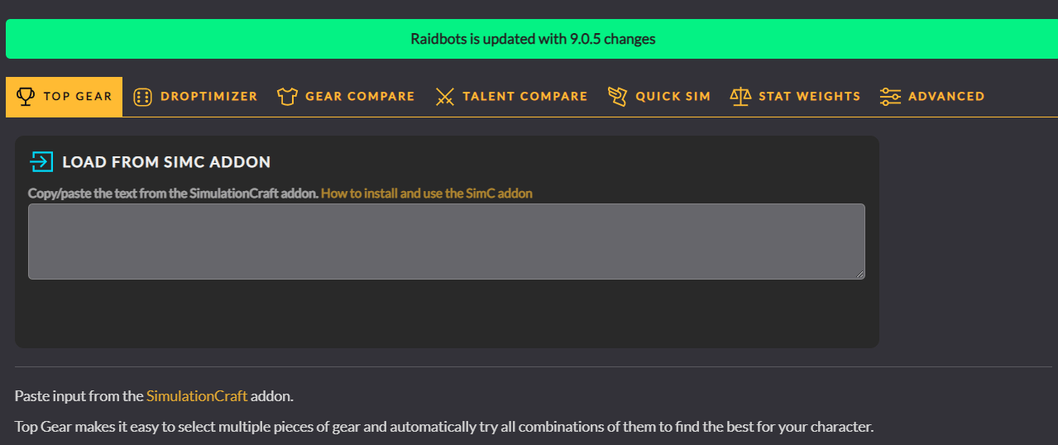Click the balance scales Stat Weights icon

740,97
